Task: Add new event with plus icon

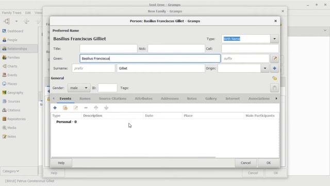Action: (x=55, y=108)
